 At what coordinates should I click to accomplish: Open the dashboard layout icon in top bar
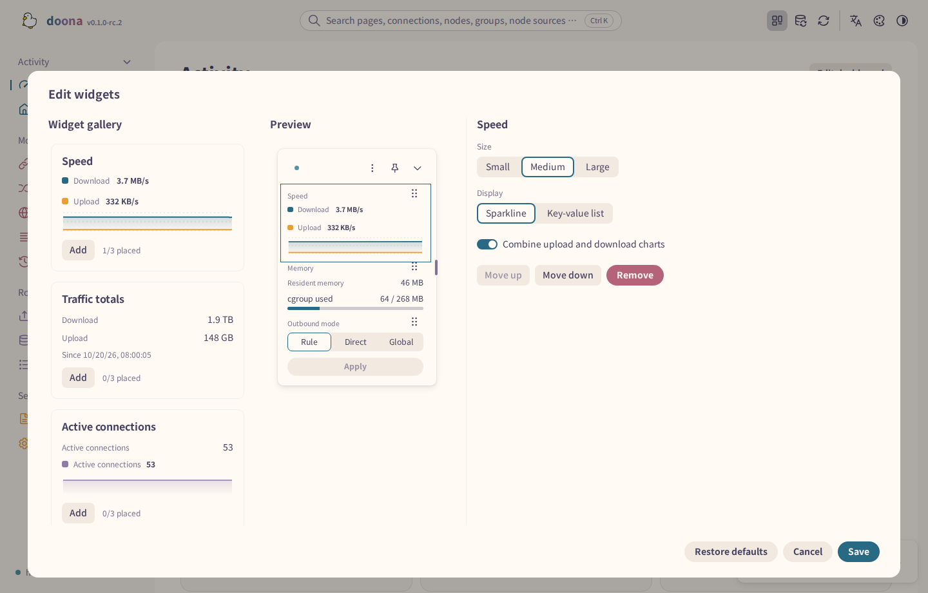click(x=777, y=21)
